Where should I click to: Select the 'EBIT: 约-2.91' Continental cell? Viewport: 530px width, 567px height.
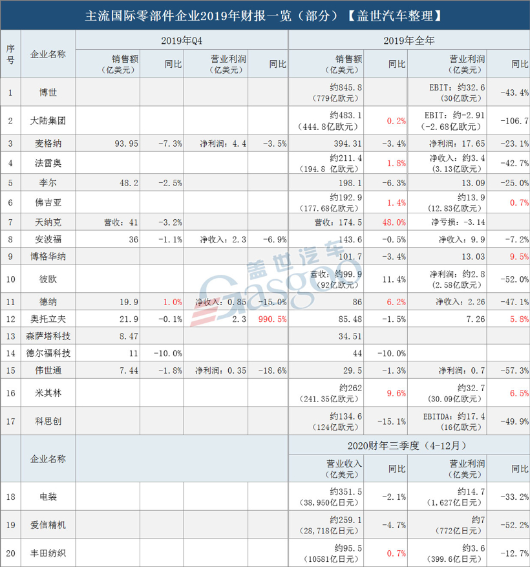[454, 116]
